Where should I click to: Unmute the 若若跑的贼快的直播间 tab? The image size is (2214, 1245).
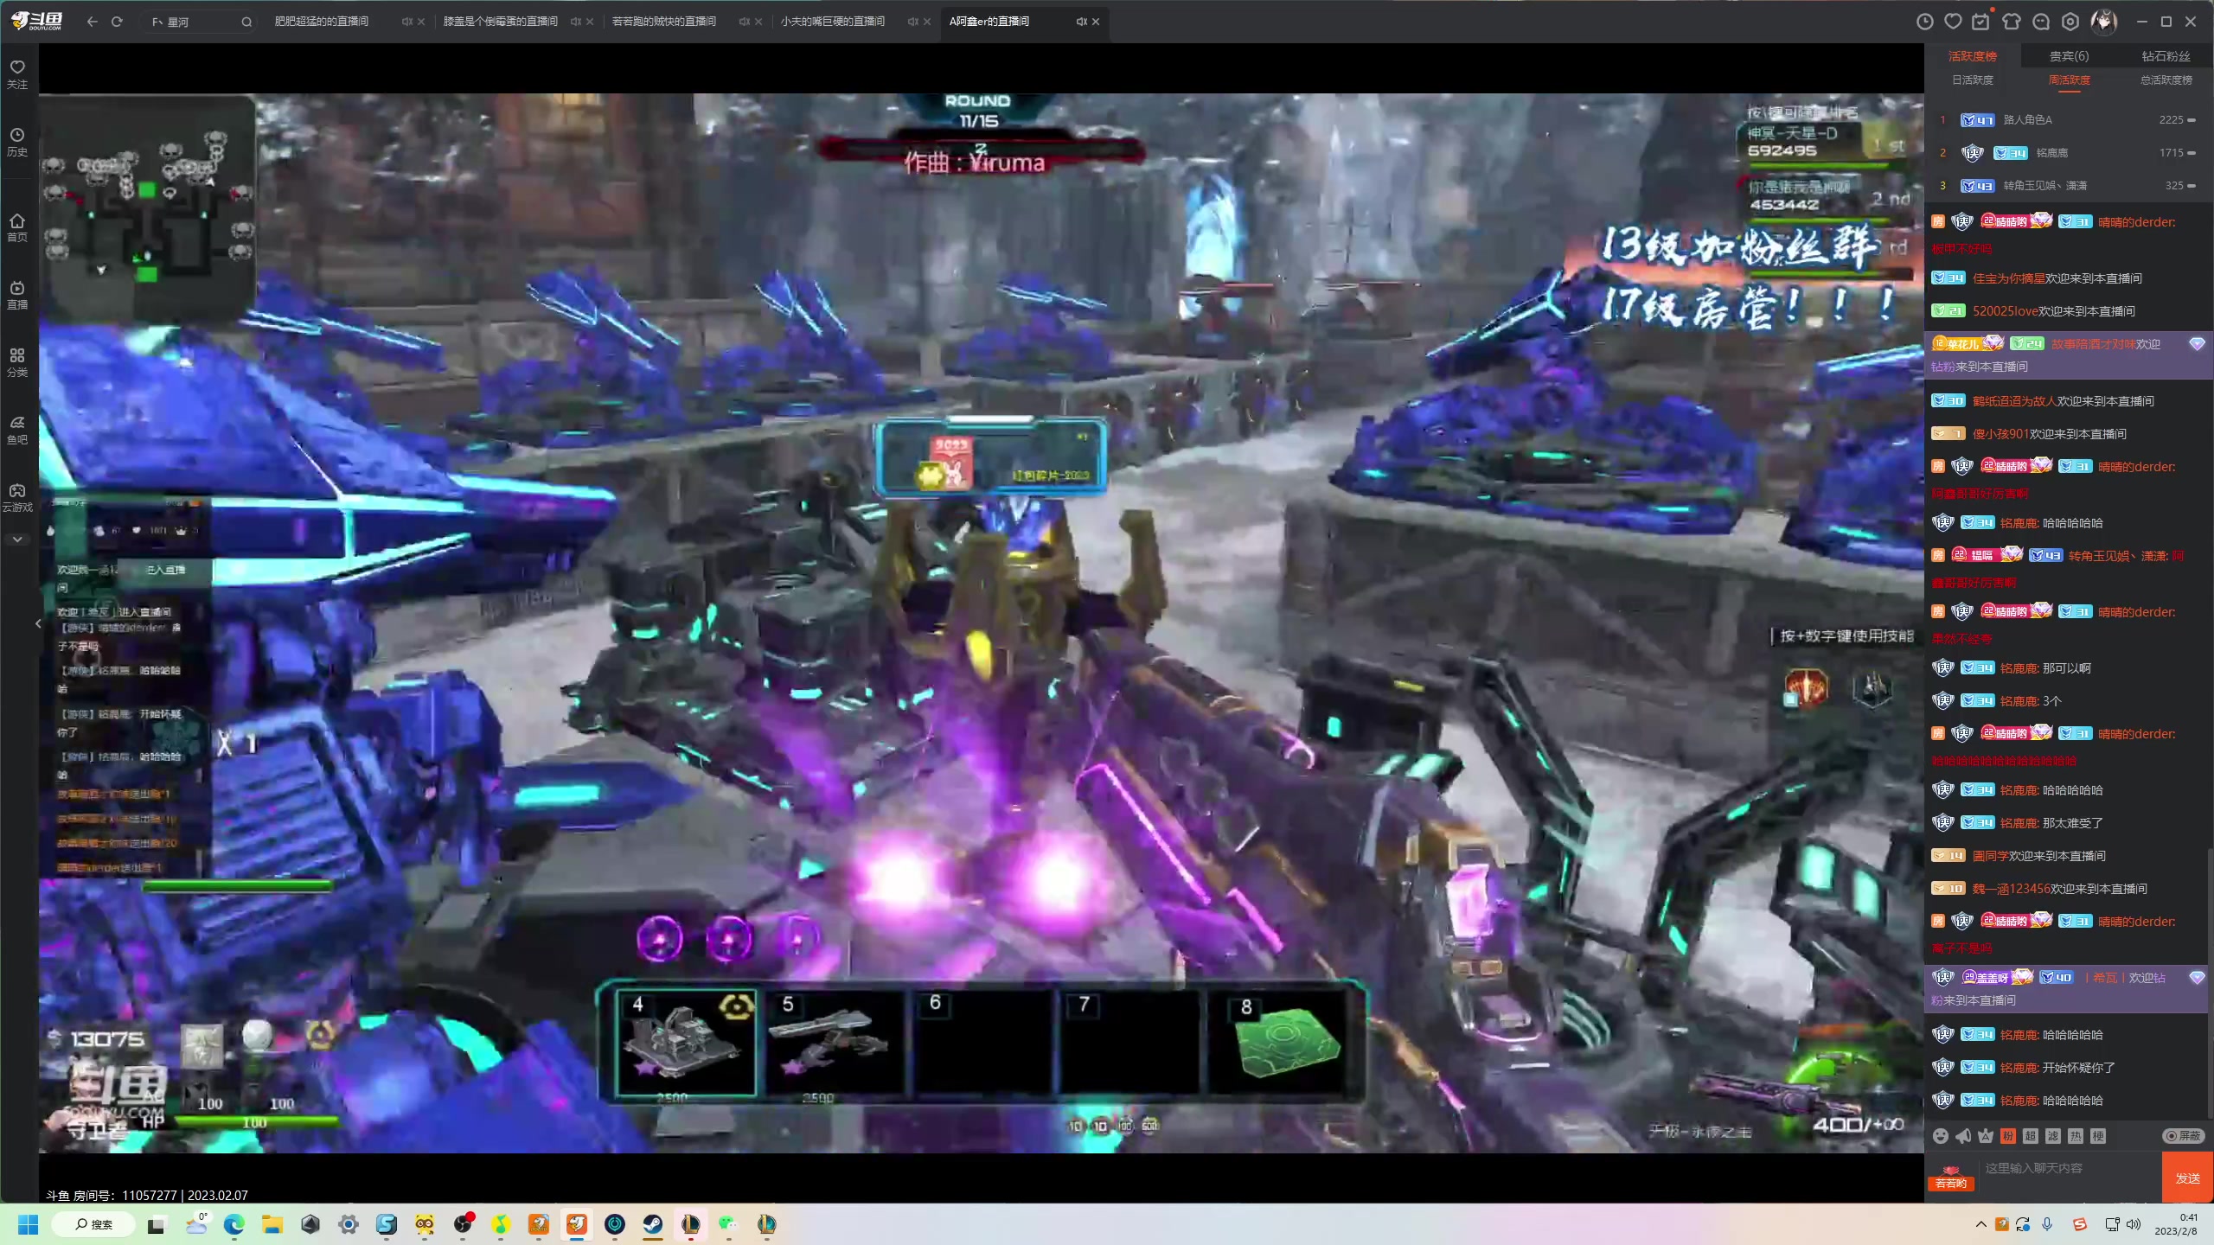coord(744,22)
